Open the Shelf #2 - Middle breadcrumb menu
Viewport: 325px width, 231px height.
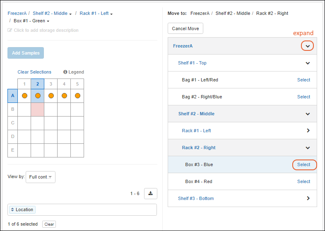(x=70, y=14)
